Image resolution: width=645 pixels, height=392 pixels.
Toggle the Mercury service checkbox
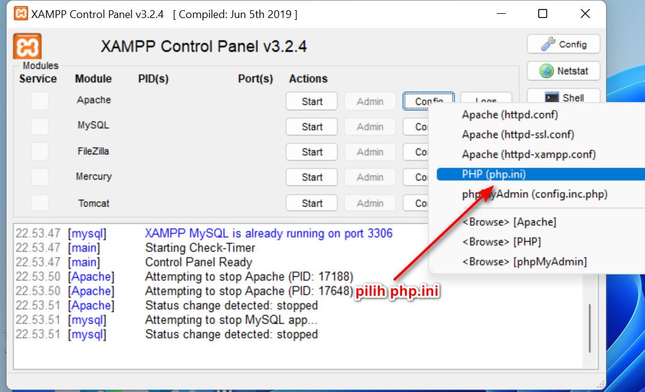click(x=40, y=177)
